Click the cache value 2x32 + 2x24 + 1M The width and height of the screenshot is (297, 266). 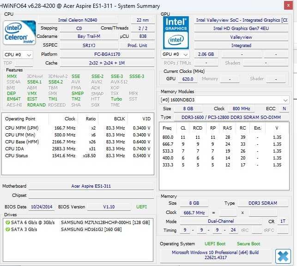[107, 63]
